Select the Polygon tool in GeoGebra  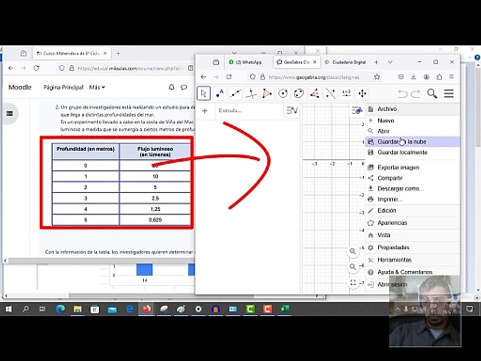[x=267, y=94]
